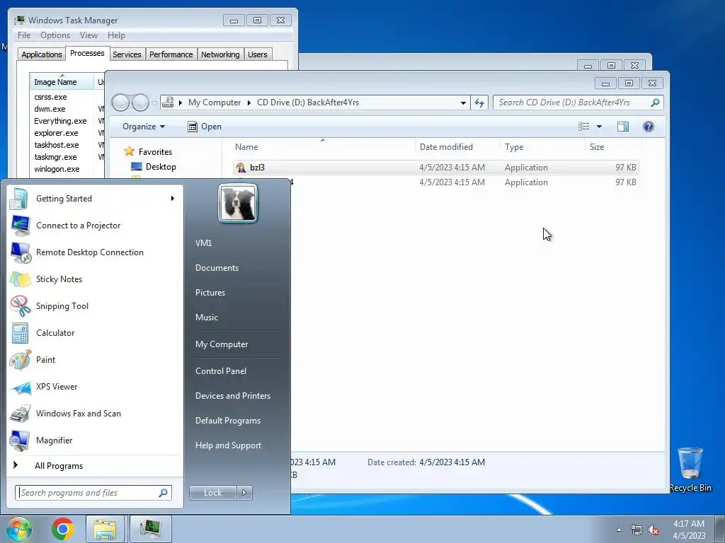
Task: Click the Search programs and files box
Action: point(93,493)
